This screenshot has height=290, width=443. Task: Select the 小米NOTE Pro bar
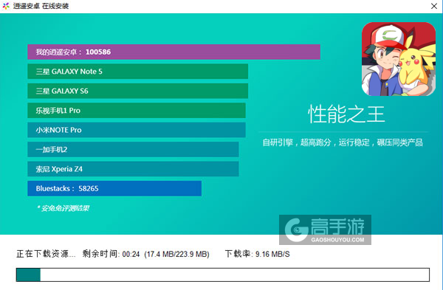click(x=137, y=130)
